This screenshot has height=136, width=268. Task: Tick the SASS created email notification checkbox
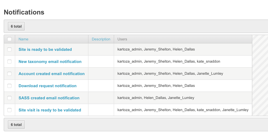9,98
